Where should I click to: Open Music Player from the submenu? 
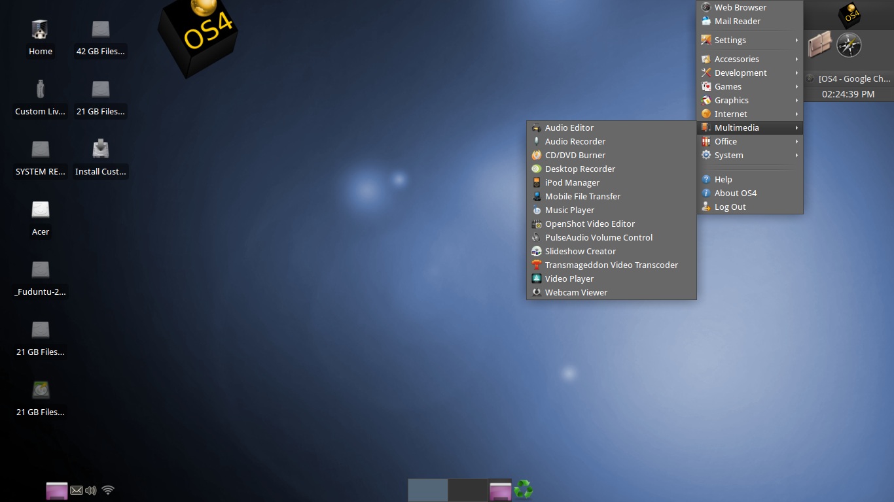(x=611, y=210)
